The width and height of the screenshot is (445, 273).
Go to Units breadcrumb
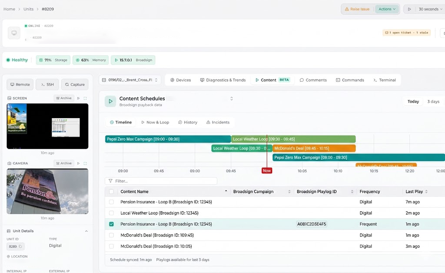click(28, 9)
